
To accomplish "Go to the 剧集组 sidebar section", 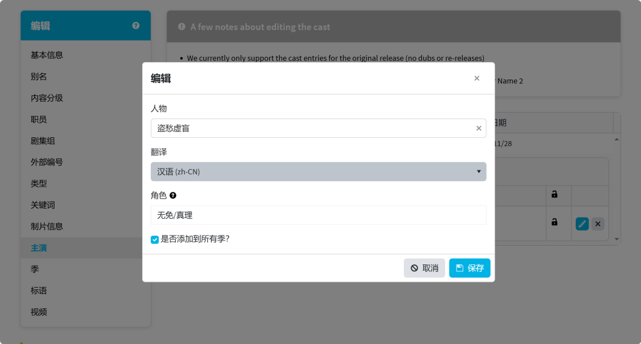I will tap(43, 141).
